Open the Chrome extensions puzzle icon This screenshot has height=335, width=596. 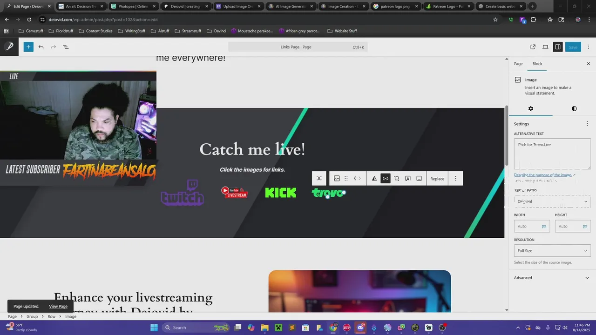tap(534, 20)
